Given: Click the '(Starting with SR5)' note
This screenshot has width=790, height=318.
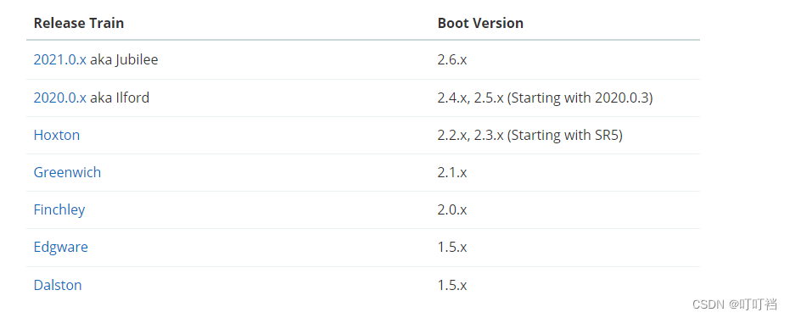Looking at the screenshot, I should 565,135.
